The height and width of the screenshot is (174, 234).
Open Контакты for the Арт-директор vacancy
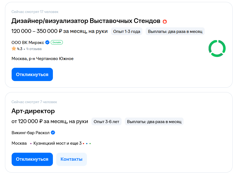[x=71, y=159]
